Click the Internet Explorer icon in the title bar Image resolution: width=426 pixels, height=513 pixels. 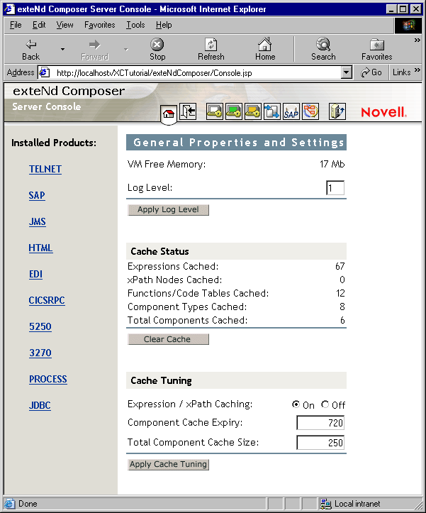click(10, 9)
